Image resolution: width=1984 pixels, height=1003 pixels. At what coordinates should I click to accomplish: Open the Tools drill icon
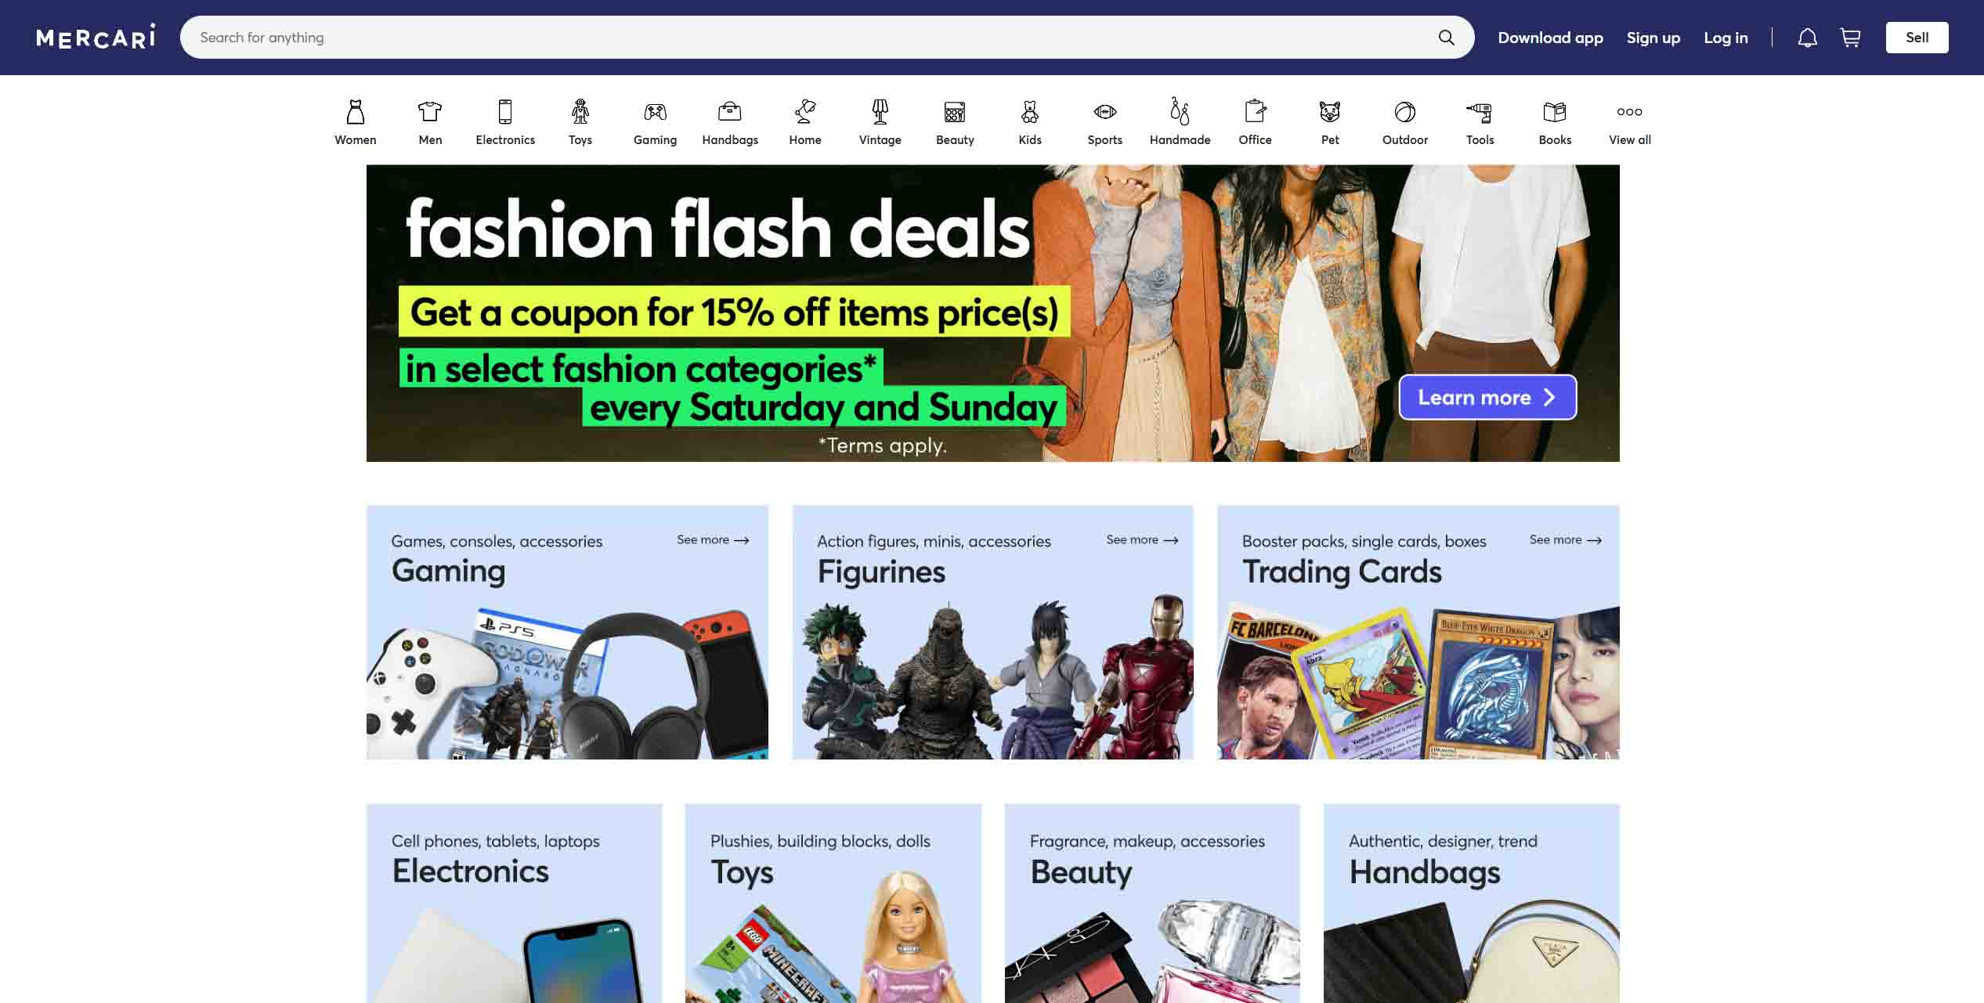[x=1480, y=112]
